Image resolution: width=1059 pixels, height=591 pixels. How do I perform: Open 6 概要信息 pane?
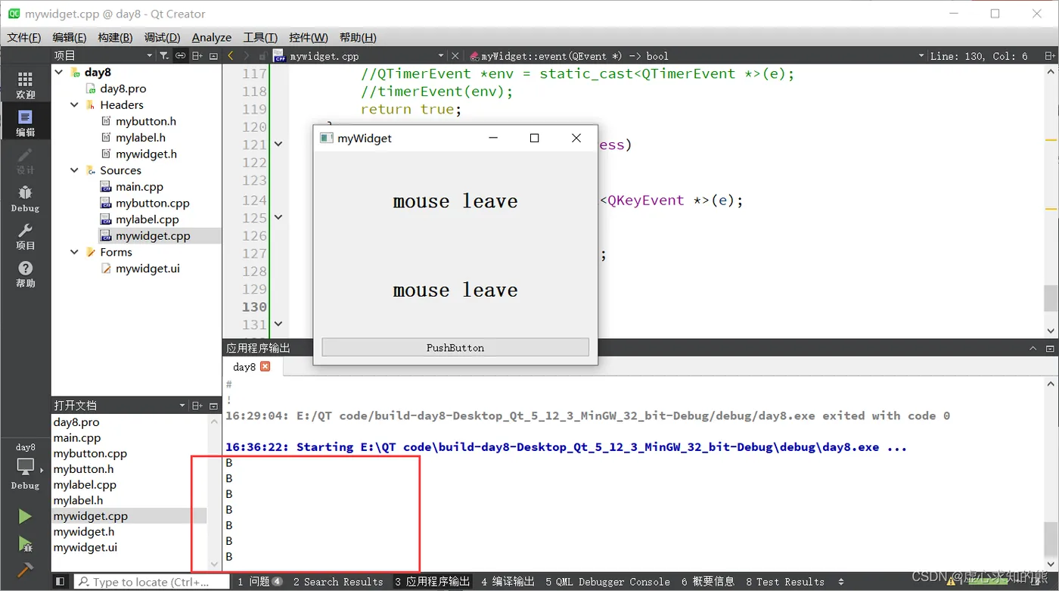(x=707, y=581)
